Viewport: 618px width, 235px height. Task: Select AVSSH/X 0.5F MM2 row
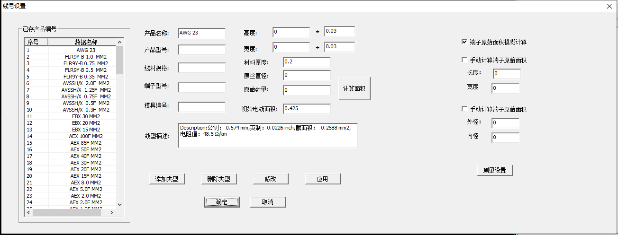[x=70, y=103]
